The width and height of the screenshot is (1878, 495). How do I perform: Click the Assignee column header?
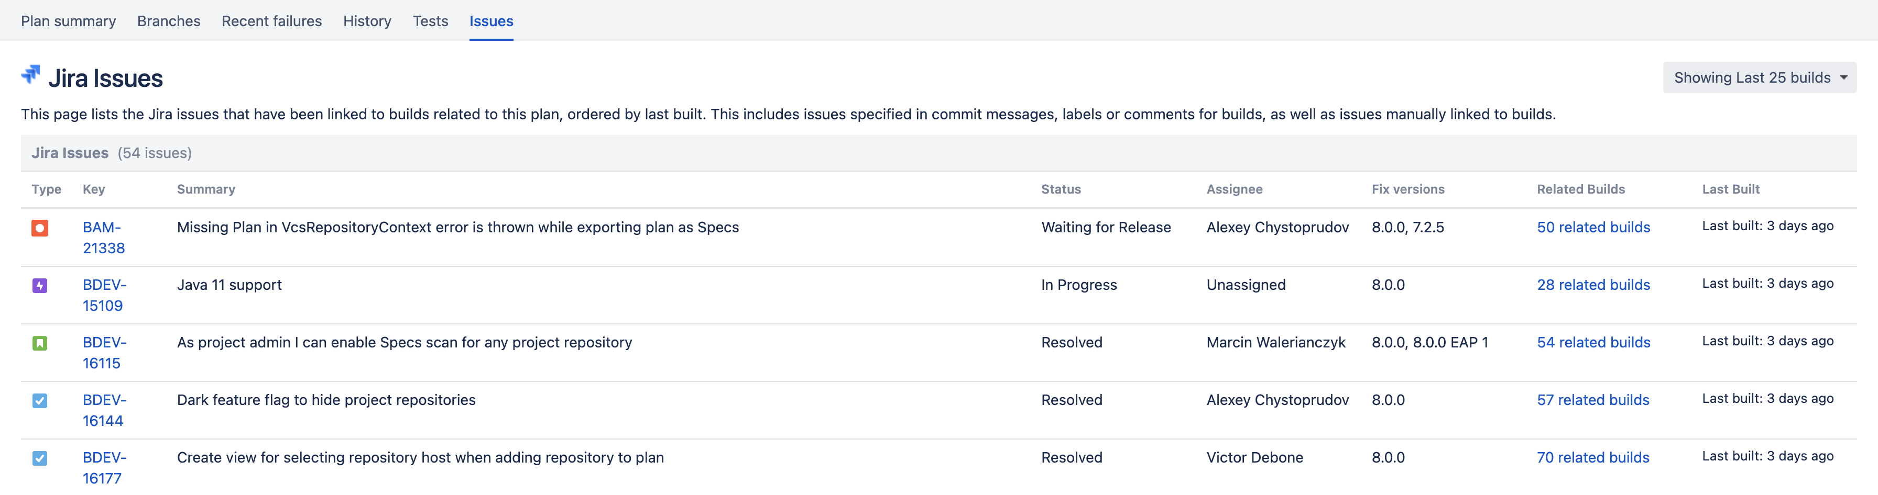coord(1234,189)
